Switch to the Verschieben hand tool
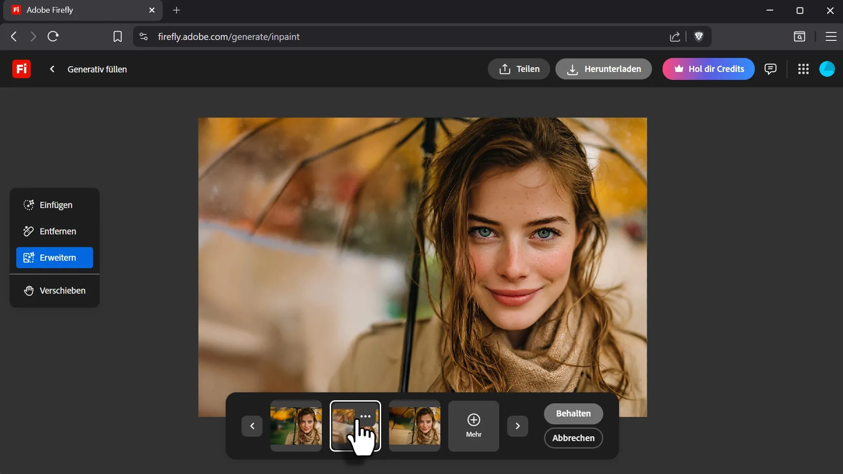The height and width of the screenshot is (474, 843). pos(54,291)
